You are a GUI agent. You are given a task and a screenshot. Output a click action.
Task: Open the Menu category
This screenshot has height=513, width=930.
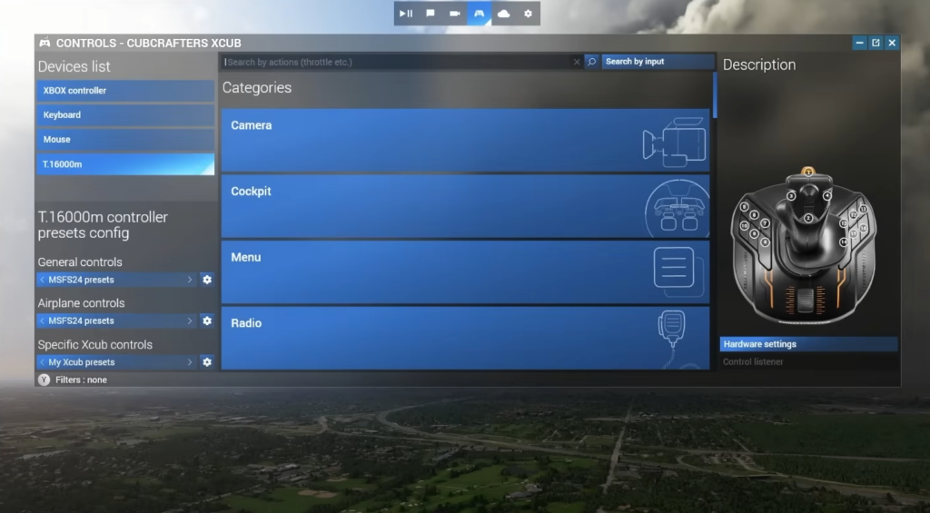[x=465, y=271]
